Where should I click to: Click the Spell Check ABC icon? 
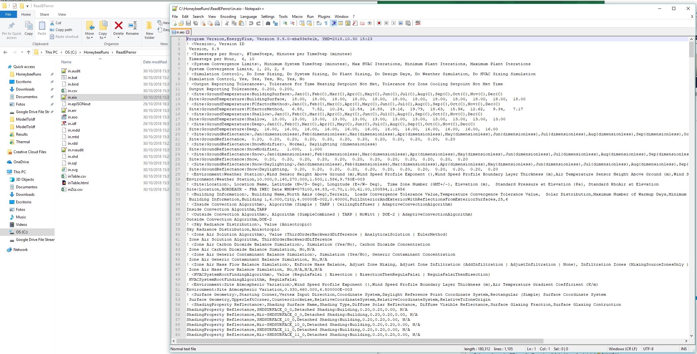click(418, 23)
